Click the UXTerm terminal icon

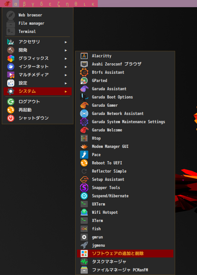(84, 204)
